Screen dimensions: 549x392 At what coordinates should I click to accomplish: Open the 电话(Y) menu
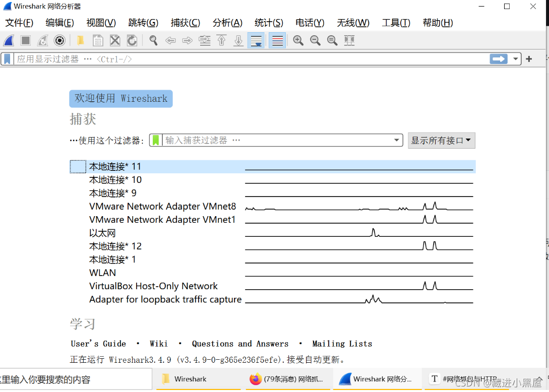pos(310,23)
